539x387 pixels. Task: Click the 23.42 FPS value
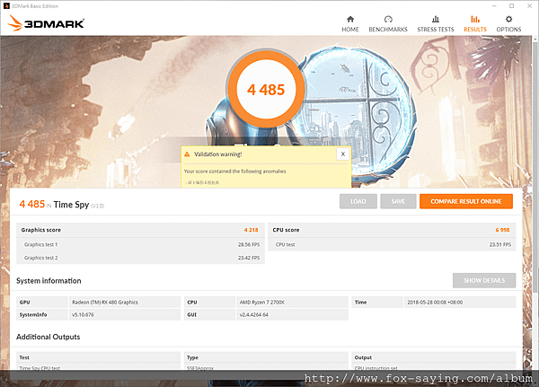[x=249, y=258]
